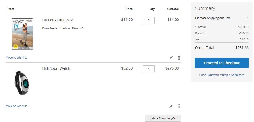Click the Order Total amount in Summary
Viewport: 254px width, 122px height.
[x=242, y=48]
